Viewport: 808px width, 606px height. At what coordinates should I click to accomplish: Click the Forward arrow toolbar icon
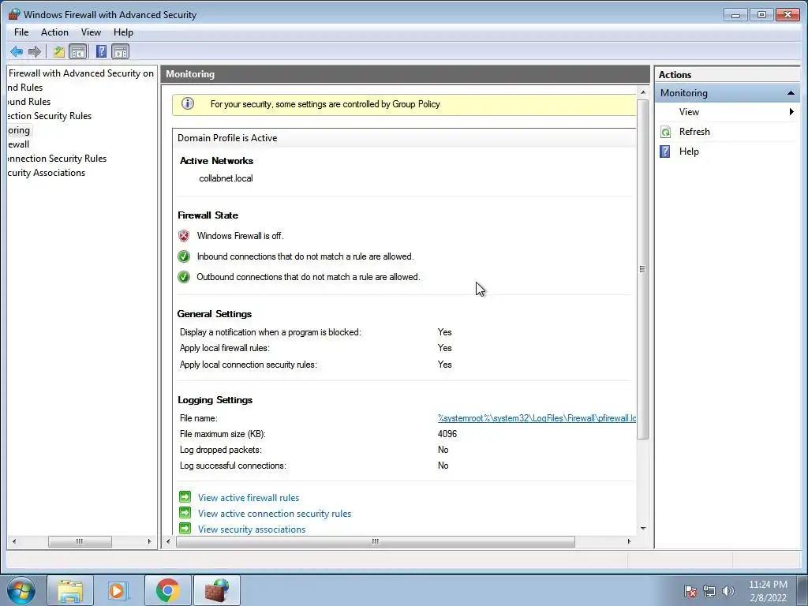[35, 51]
